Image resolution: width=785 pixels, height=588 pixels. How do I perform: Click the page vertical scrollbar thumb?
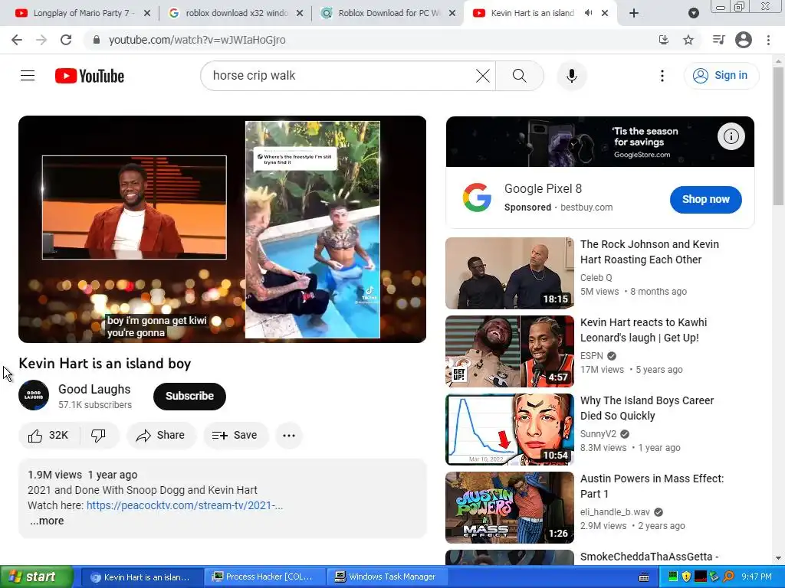[778, 136]
